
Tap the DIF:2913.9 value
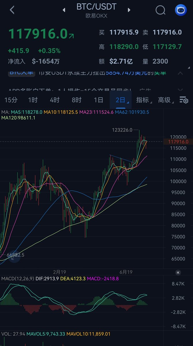(x=47, y=279)
